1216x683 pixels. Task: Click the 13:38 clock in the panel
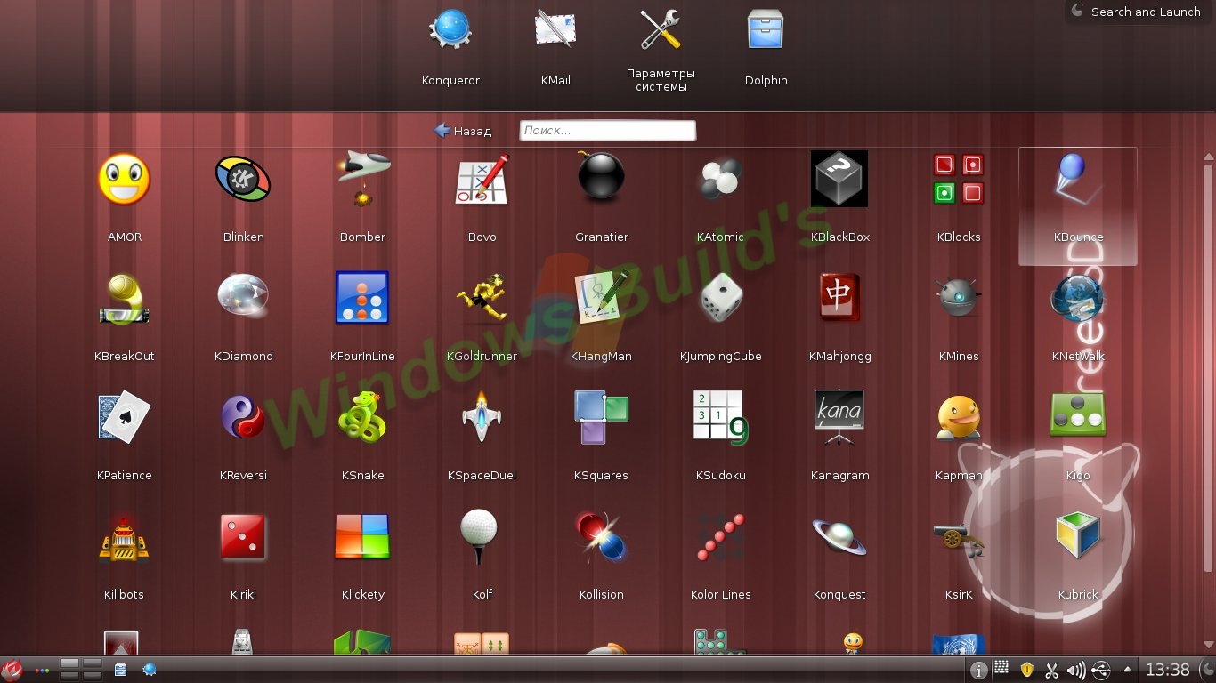point(1167,670)
